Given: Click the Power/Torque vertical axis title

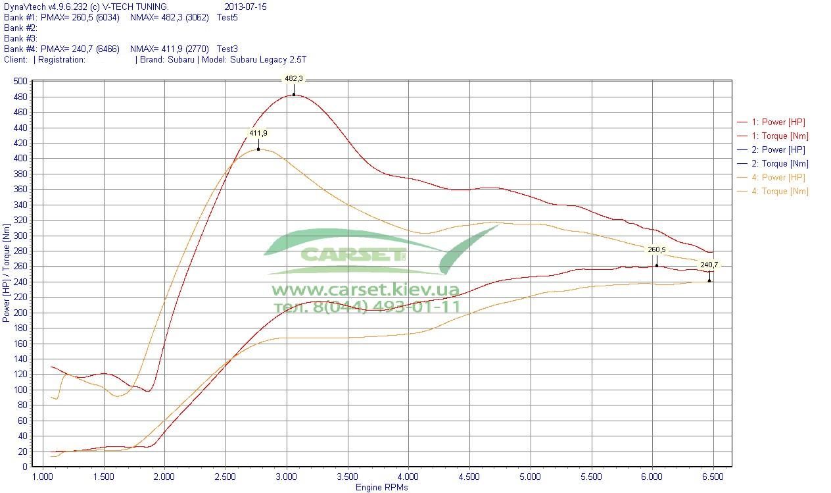Looking at the screenshot, I should pos(7,273).
